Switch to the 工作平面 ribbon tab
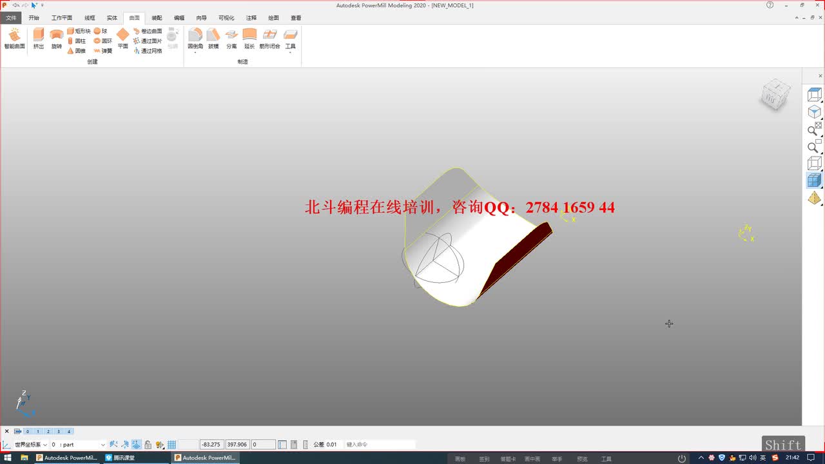The image size is (825, 464). click(x=62, y=18)
